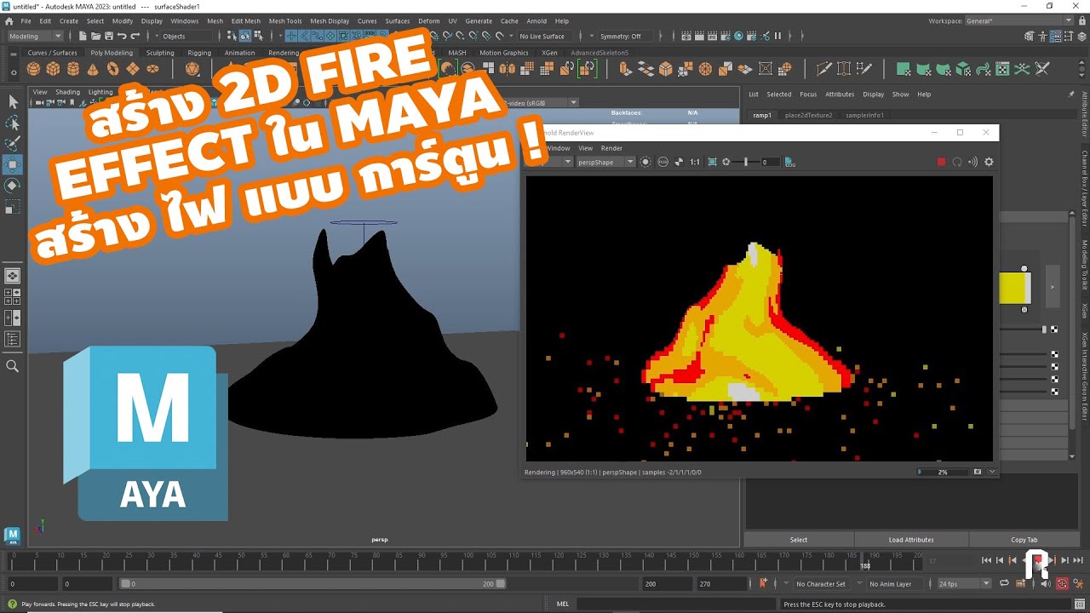Click the Save Scene disk icon
The height and width of the screenshot is (613, 1090).
[108, 36]
